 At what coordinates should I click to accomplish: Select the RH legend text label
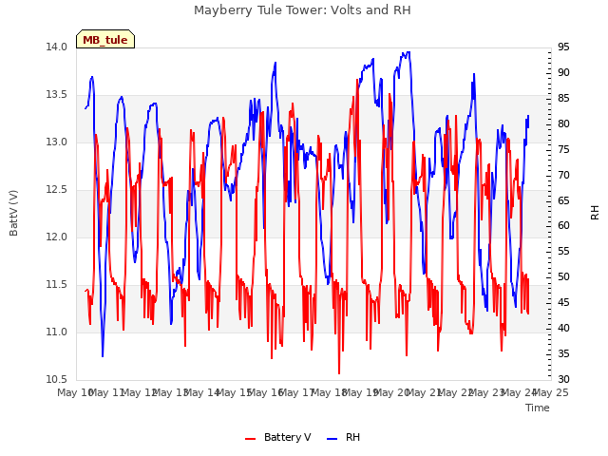pos(352,437)
